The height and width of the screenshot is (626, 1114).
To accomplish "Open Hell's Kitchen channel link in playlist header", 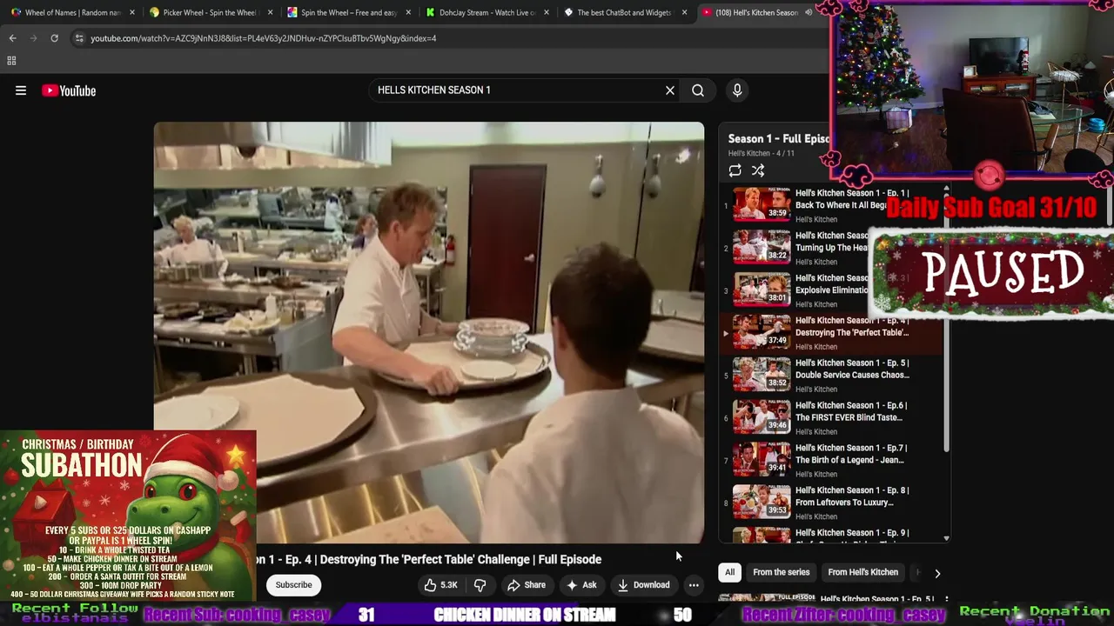I will click(748, 154).
